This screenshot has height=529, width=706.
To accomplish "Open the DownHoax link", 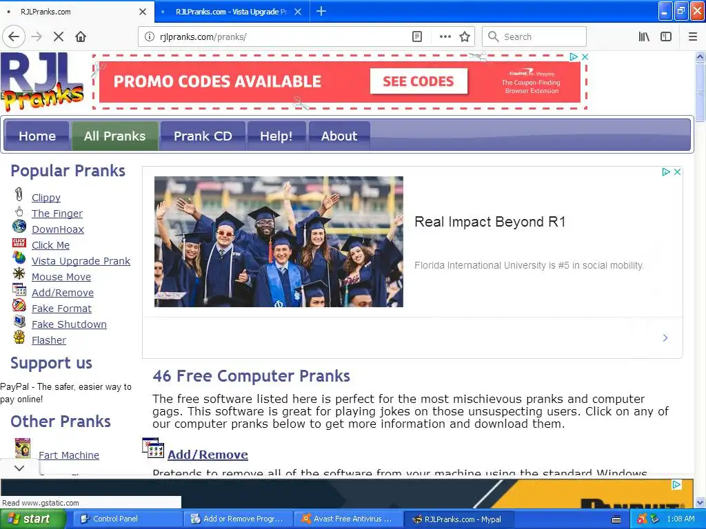I will pos(58,229).
